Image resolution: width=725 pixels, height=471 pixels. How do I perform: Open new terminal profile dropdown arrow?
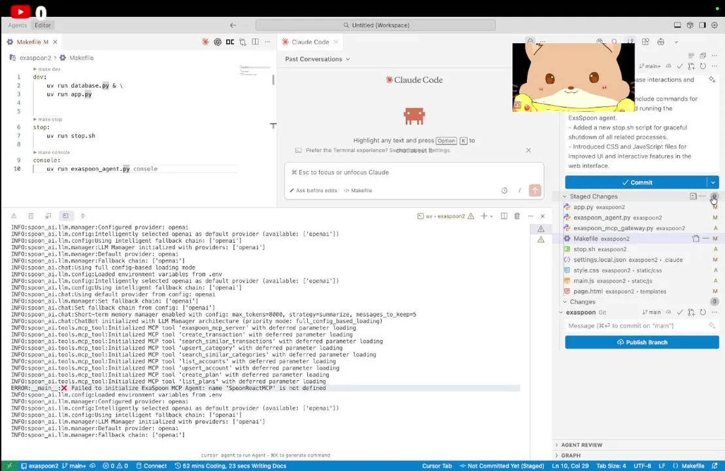point(492,216)
